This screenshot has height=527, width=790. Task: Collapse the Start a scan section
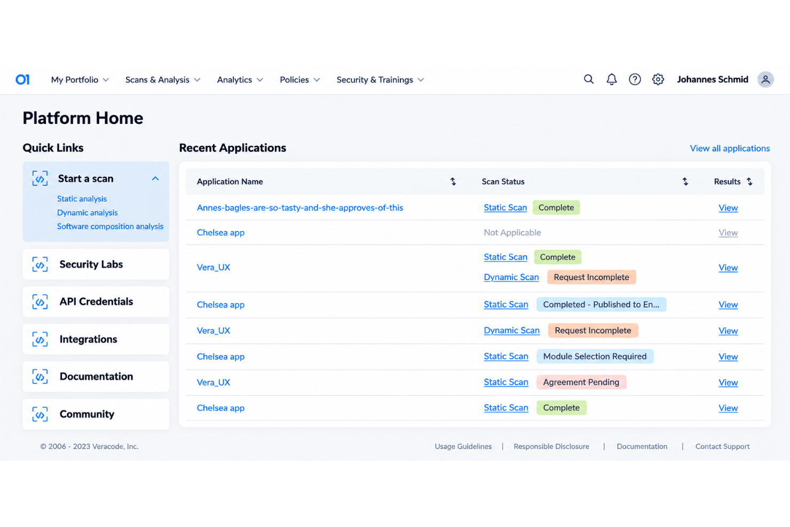(155, 178)
